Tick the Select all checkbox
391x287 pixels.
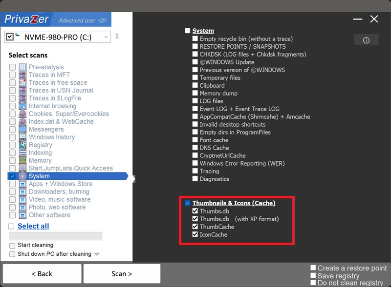tap(11, 226)
